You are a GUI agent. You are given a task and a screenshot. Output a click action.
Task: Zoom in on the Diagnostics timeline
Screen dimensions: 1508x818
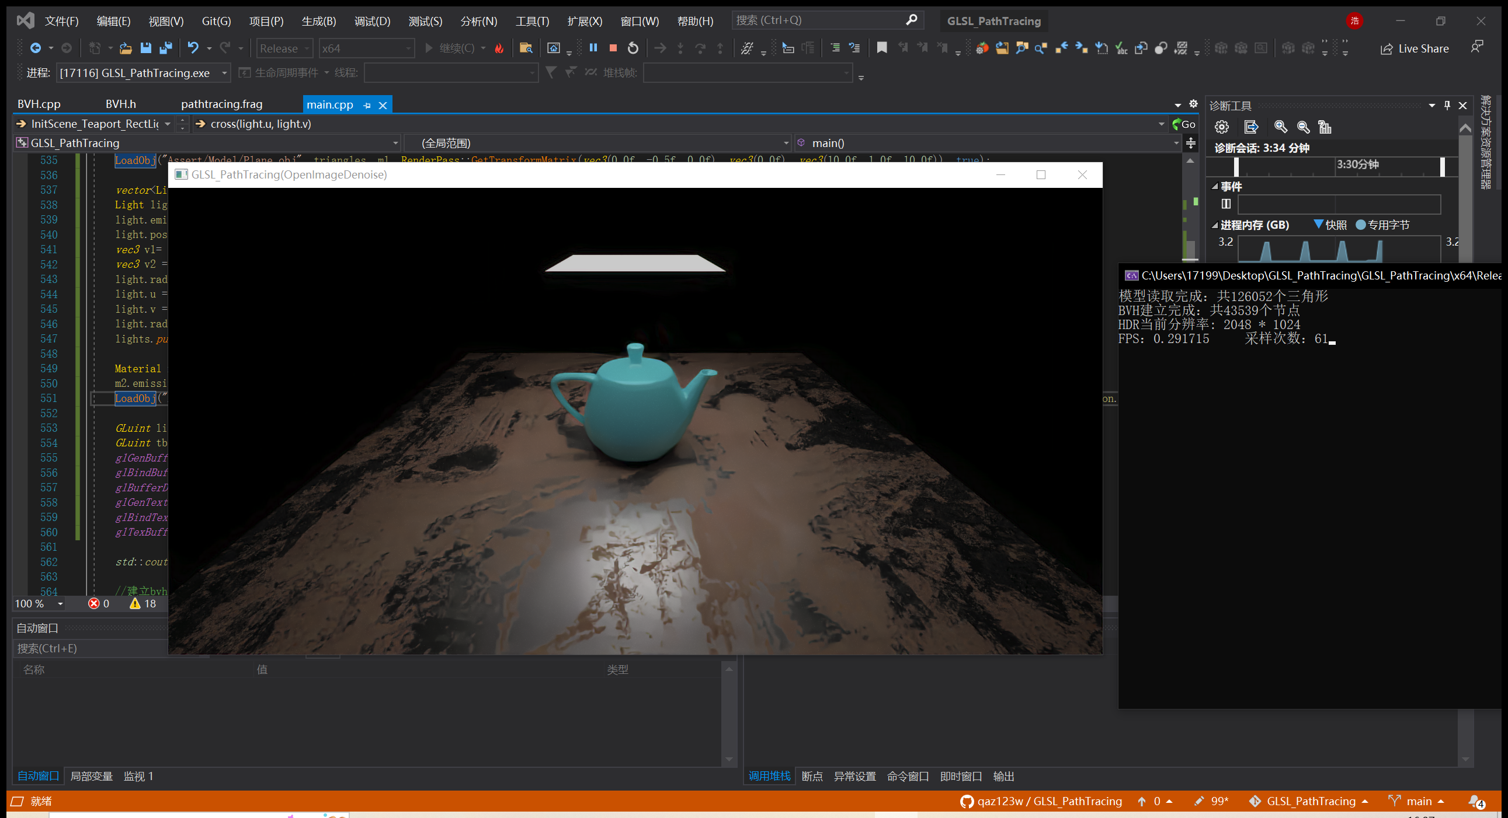point(1281,127)
